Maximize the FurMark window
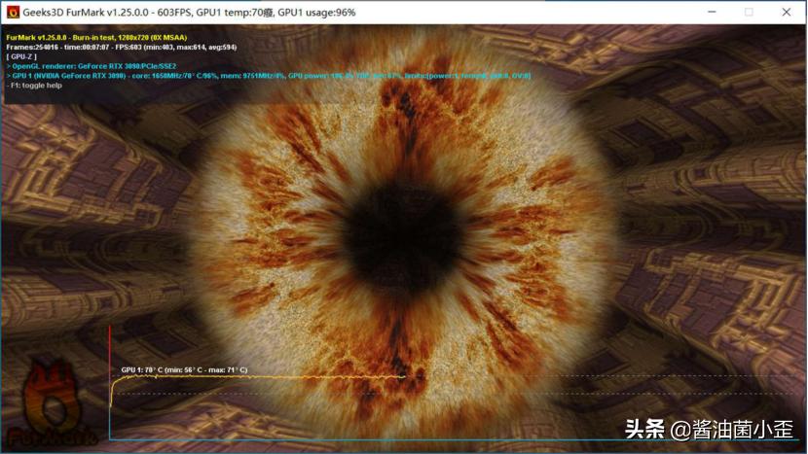 [x=749, y=13]
